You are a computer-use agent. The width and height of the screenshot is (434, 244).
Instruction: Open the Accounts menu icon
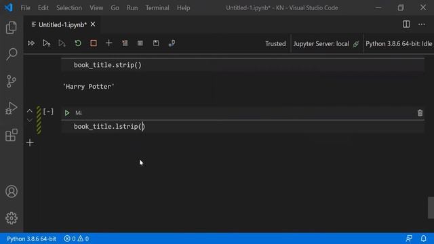[x=12, y=191]
